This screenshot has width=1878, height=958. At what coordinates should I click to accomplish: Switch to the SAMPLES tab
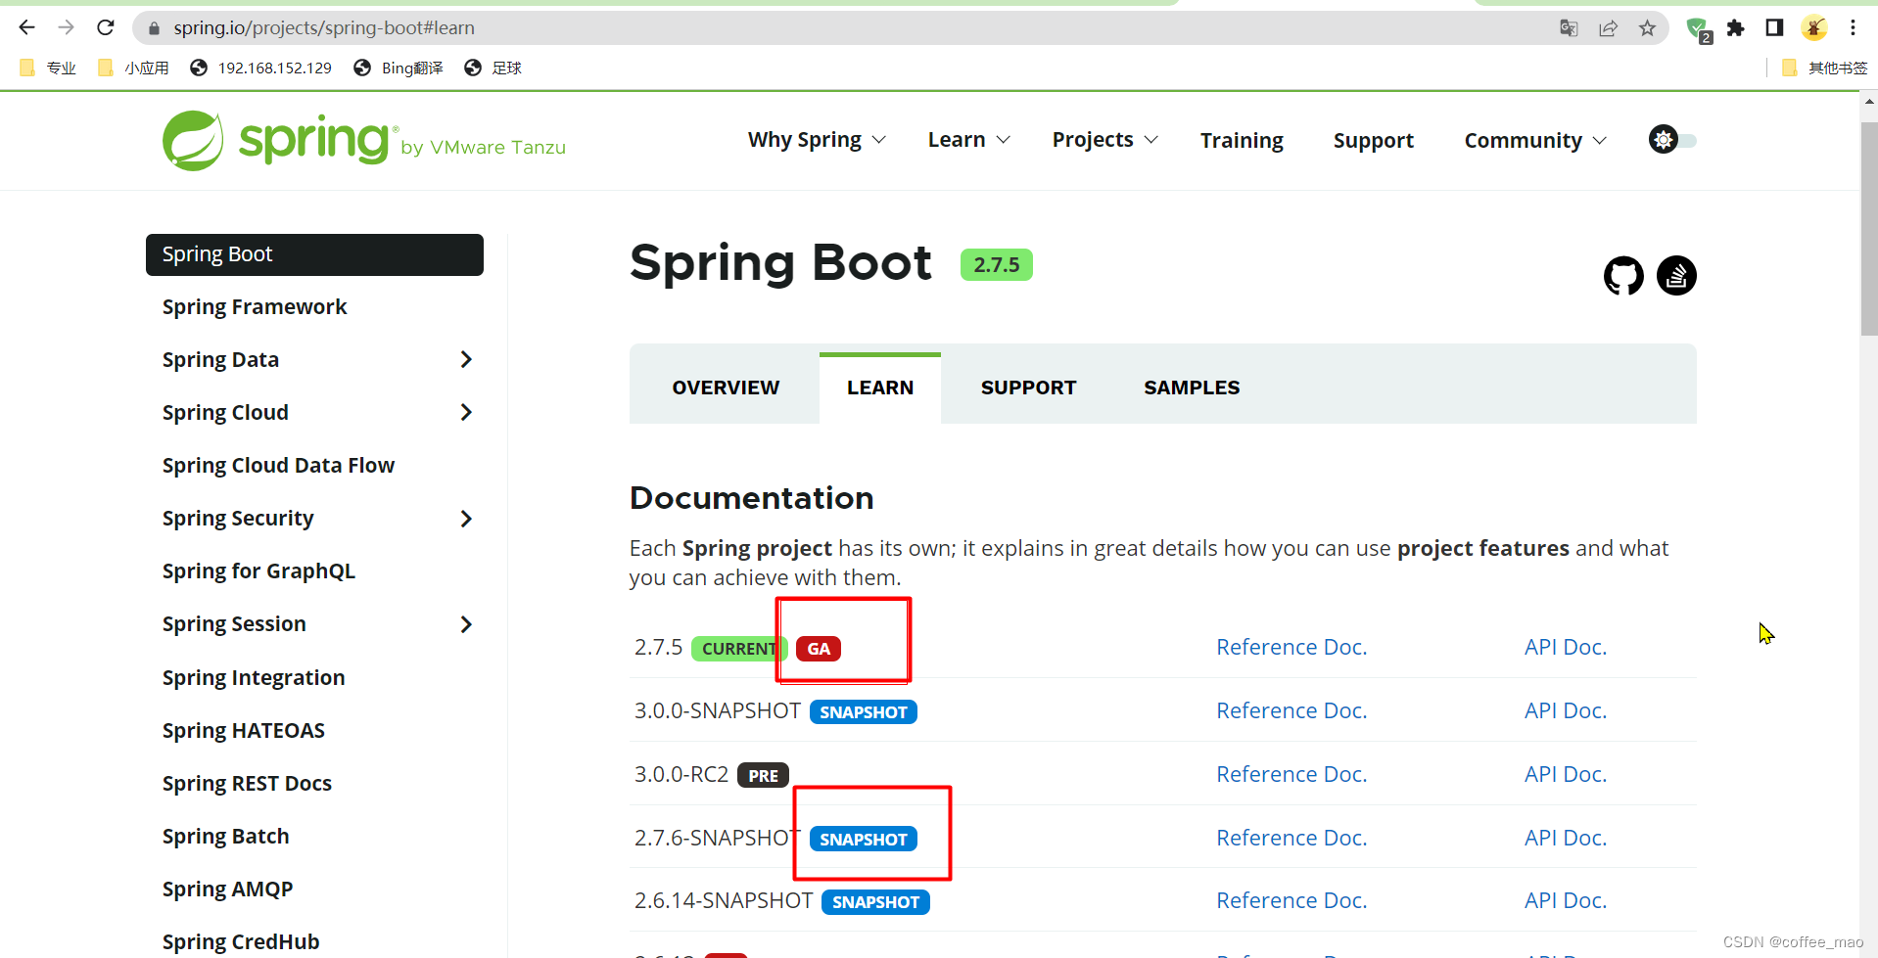click(x=1192, y=388)
